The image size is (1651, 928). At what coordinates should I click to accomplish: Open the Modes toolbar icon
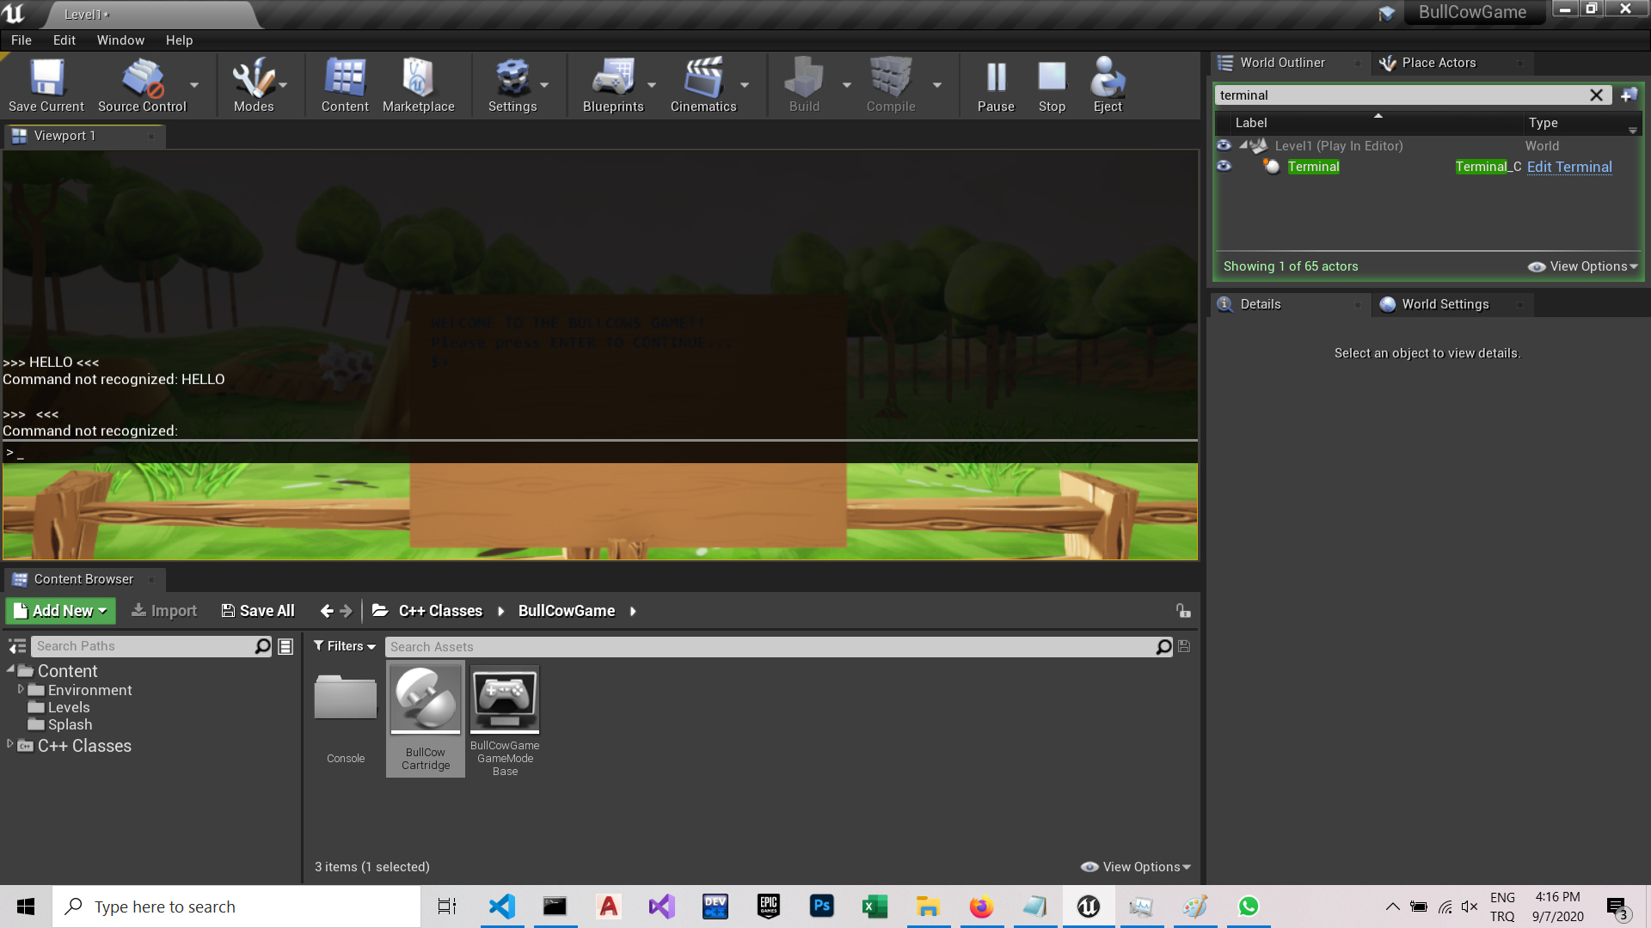point(253,85)
